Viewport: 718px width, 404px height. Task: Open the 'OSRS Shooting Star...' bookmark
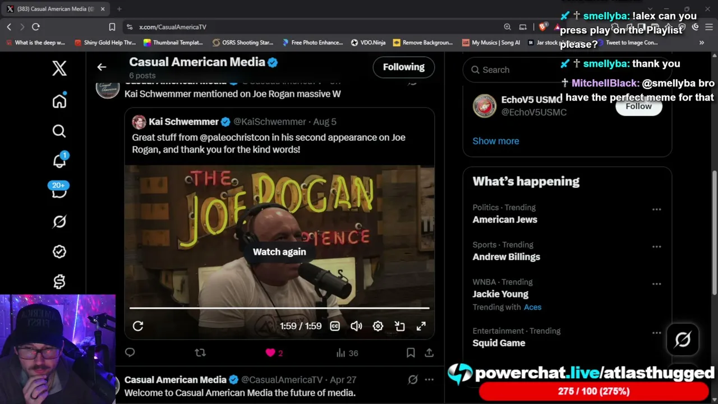tap(243, 43)
